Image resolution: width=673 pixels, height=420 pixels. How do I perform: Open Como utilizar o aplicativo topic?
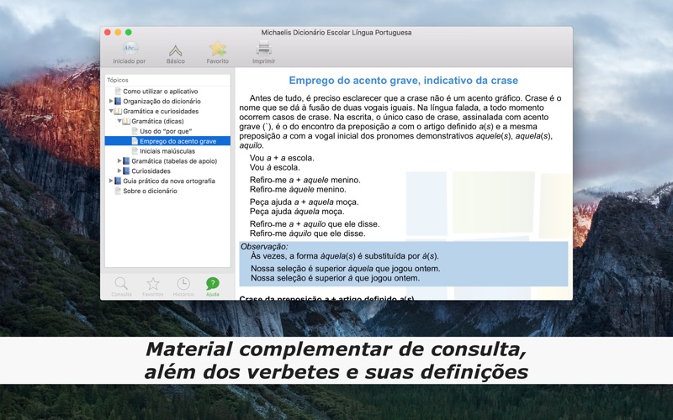pyautogui.click(x=160, y=92)
